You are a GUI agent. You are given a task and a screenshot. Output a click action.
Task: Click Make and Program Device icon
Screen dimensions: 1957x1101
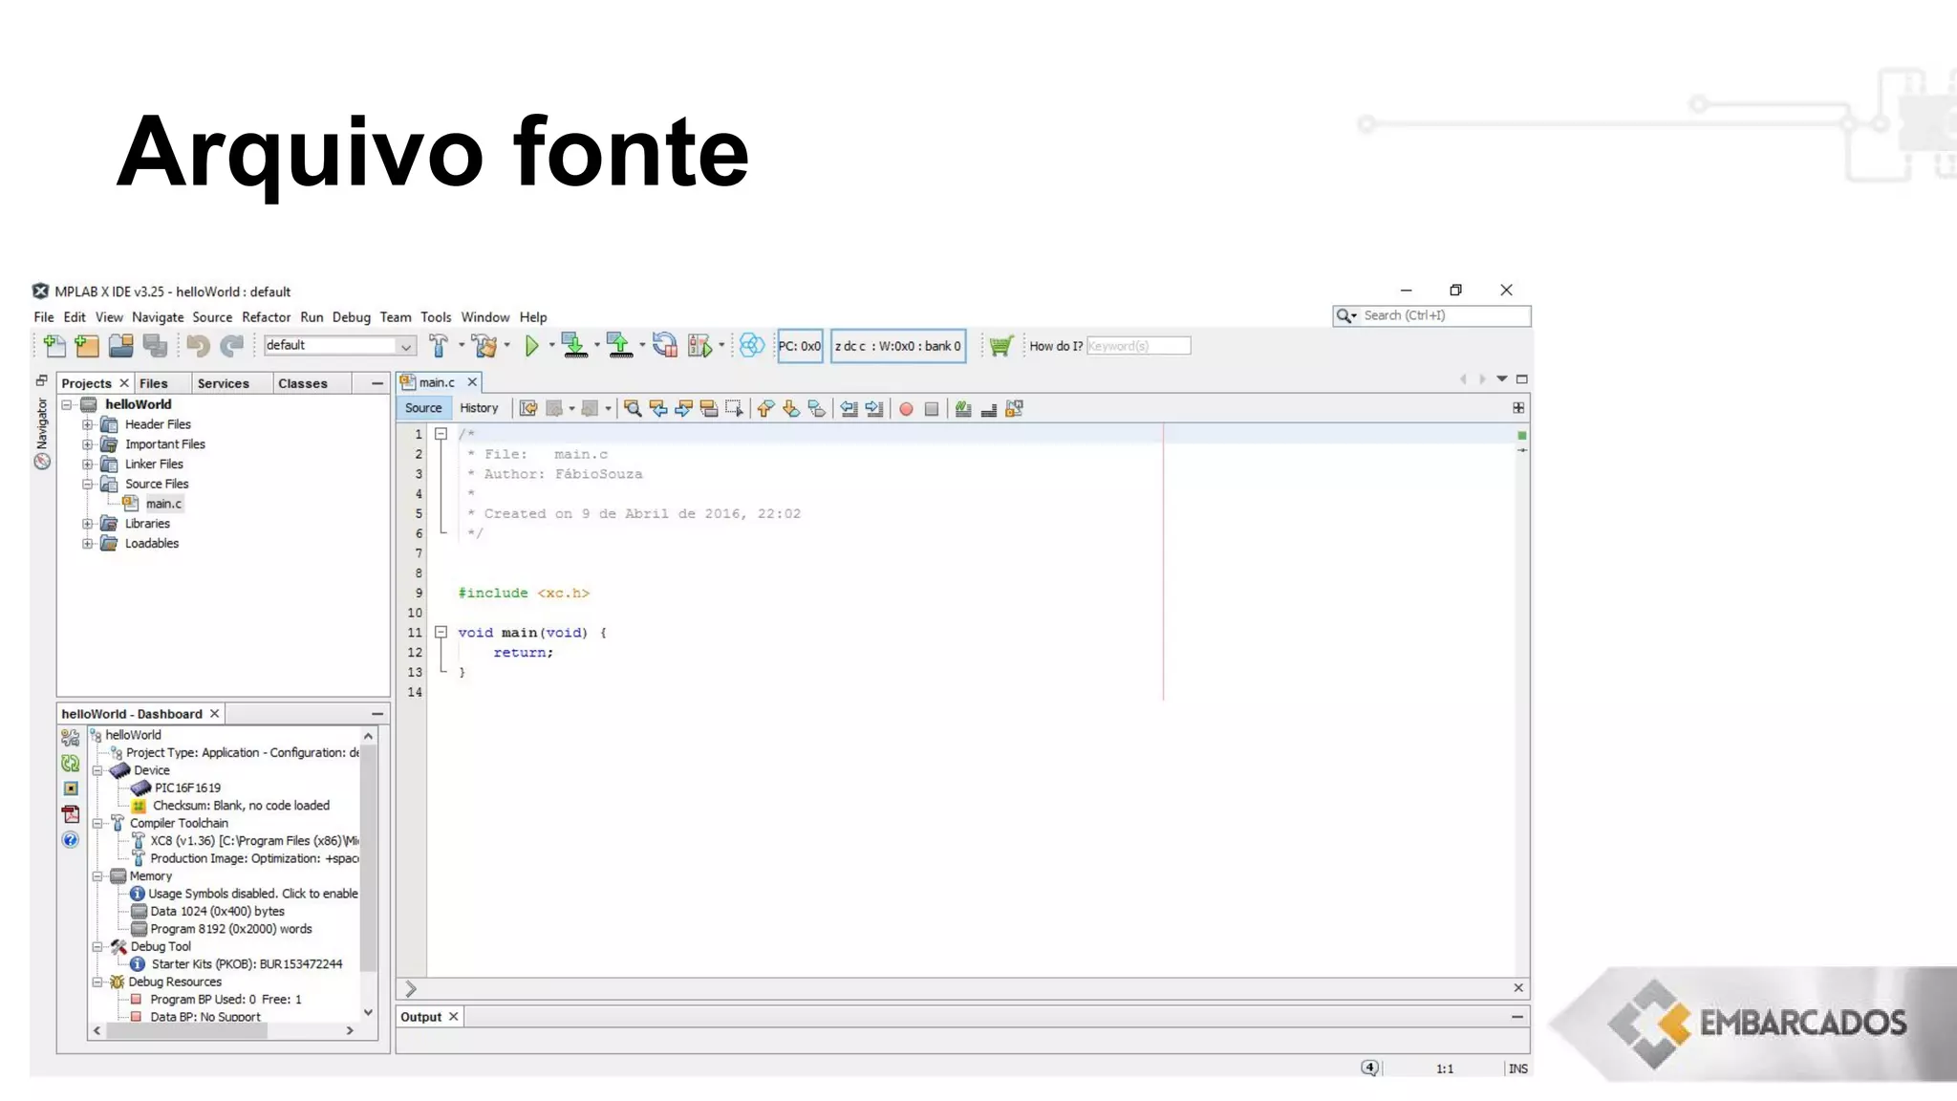pos(574,346)
